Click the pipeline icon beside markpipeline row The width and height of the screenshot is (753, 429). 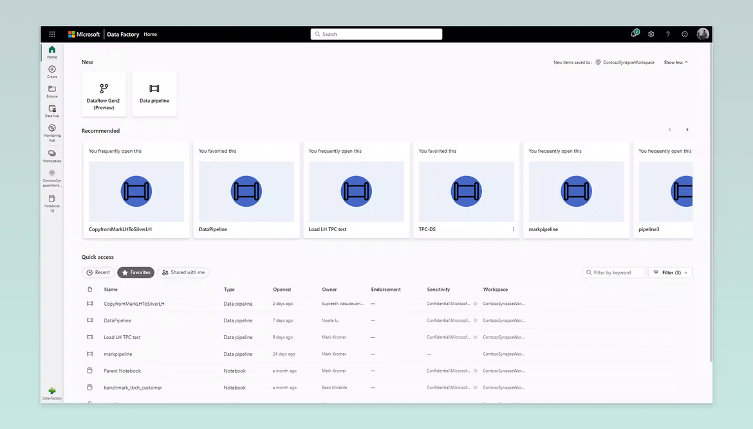(90, 354)
